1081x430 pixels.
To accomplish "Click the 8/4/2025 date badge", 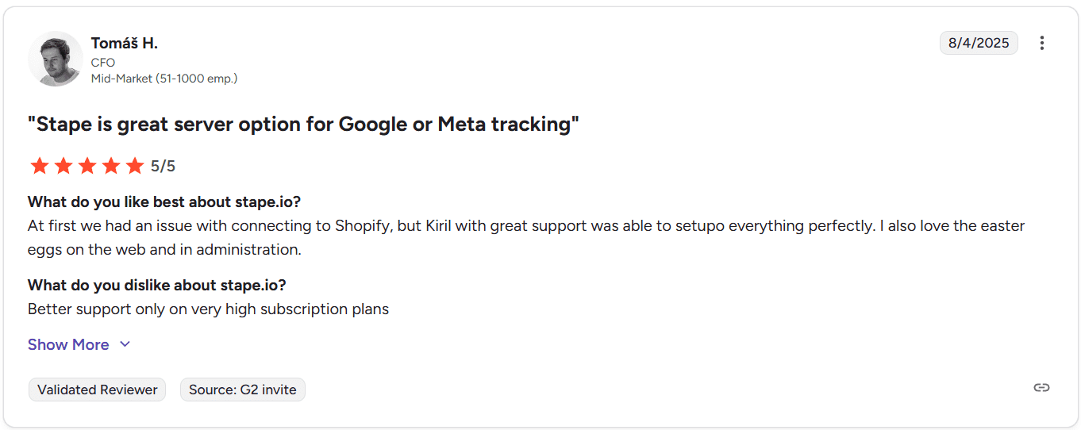I will click(x=978, y=43).
